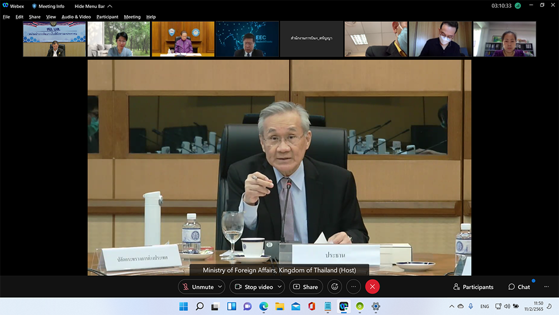
Task: Select thumbnail of man with blue mask
Action: tap(376, 39)
